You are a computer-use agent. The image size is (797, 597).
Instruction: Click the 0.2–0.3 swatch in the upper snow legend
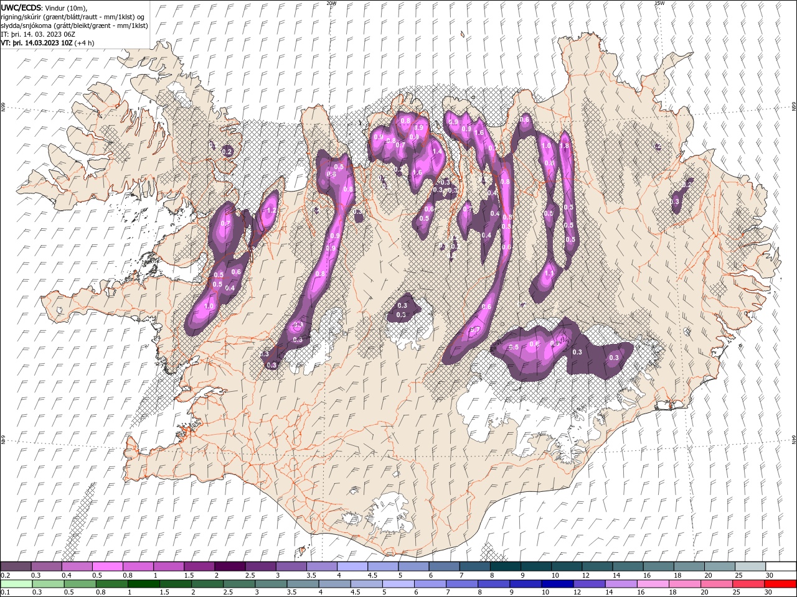pos(16,567)
